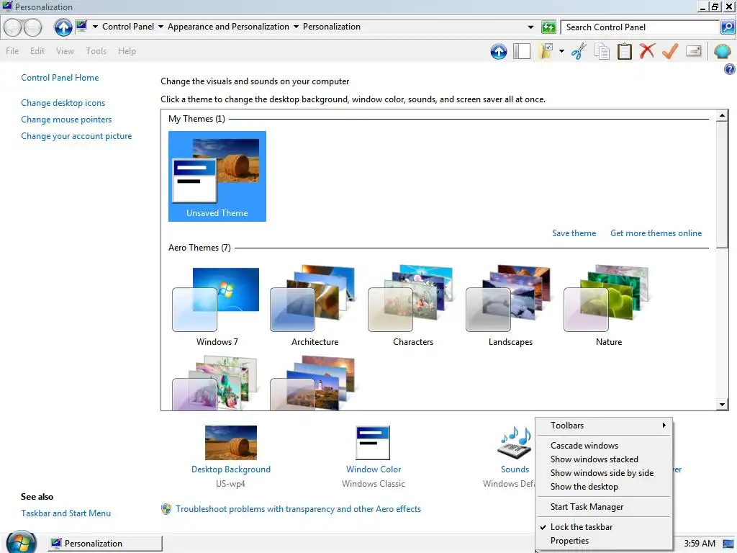This screenshot has height=553, width=737.
Task: Go to Control Panel Home
Action: [60, 78]
